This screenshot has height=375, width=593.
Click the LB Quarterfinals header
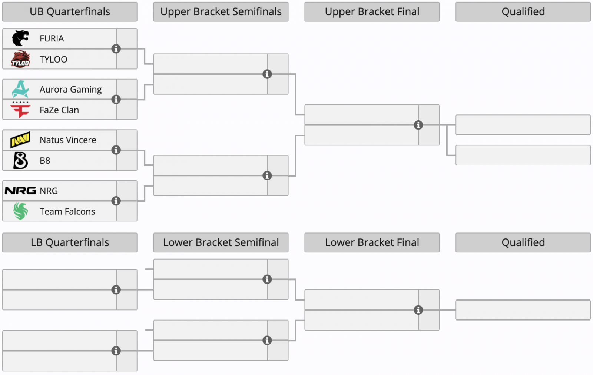coord(70,242)
